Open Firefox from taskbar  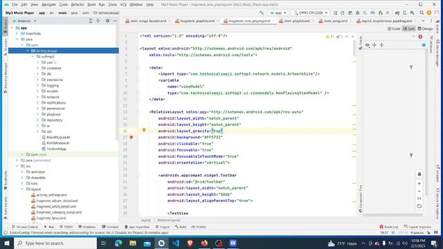coord(204,243)
